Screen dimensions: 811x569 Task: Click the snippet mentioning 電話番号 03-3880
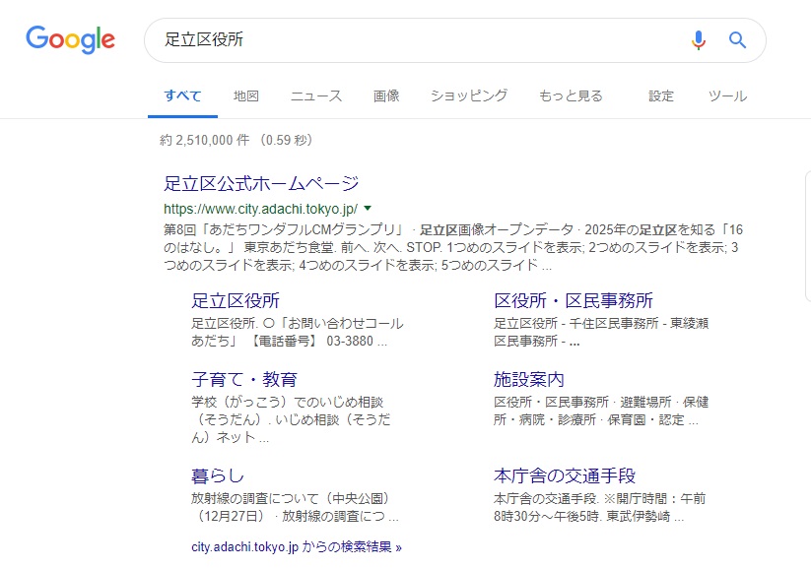coord(297,333)
